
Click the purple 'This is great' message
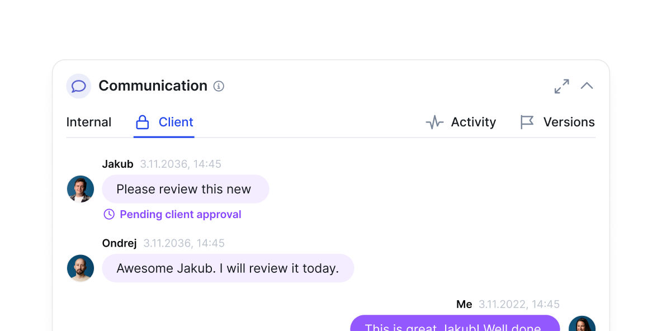tap(455, 324)
